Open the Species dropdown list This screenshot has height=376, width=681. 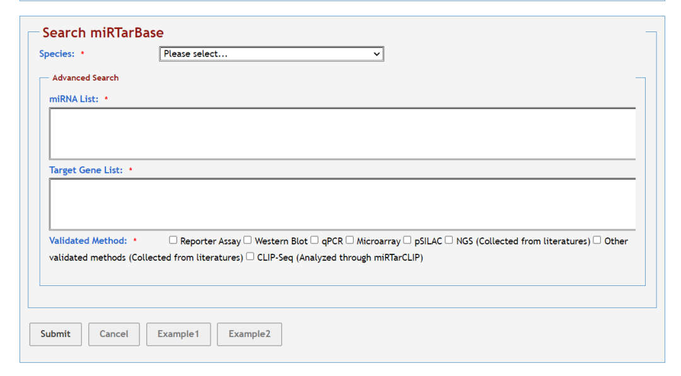tap(271, 54)
